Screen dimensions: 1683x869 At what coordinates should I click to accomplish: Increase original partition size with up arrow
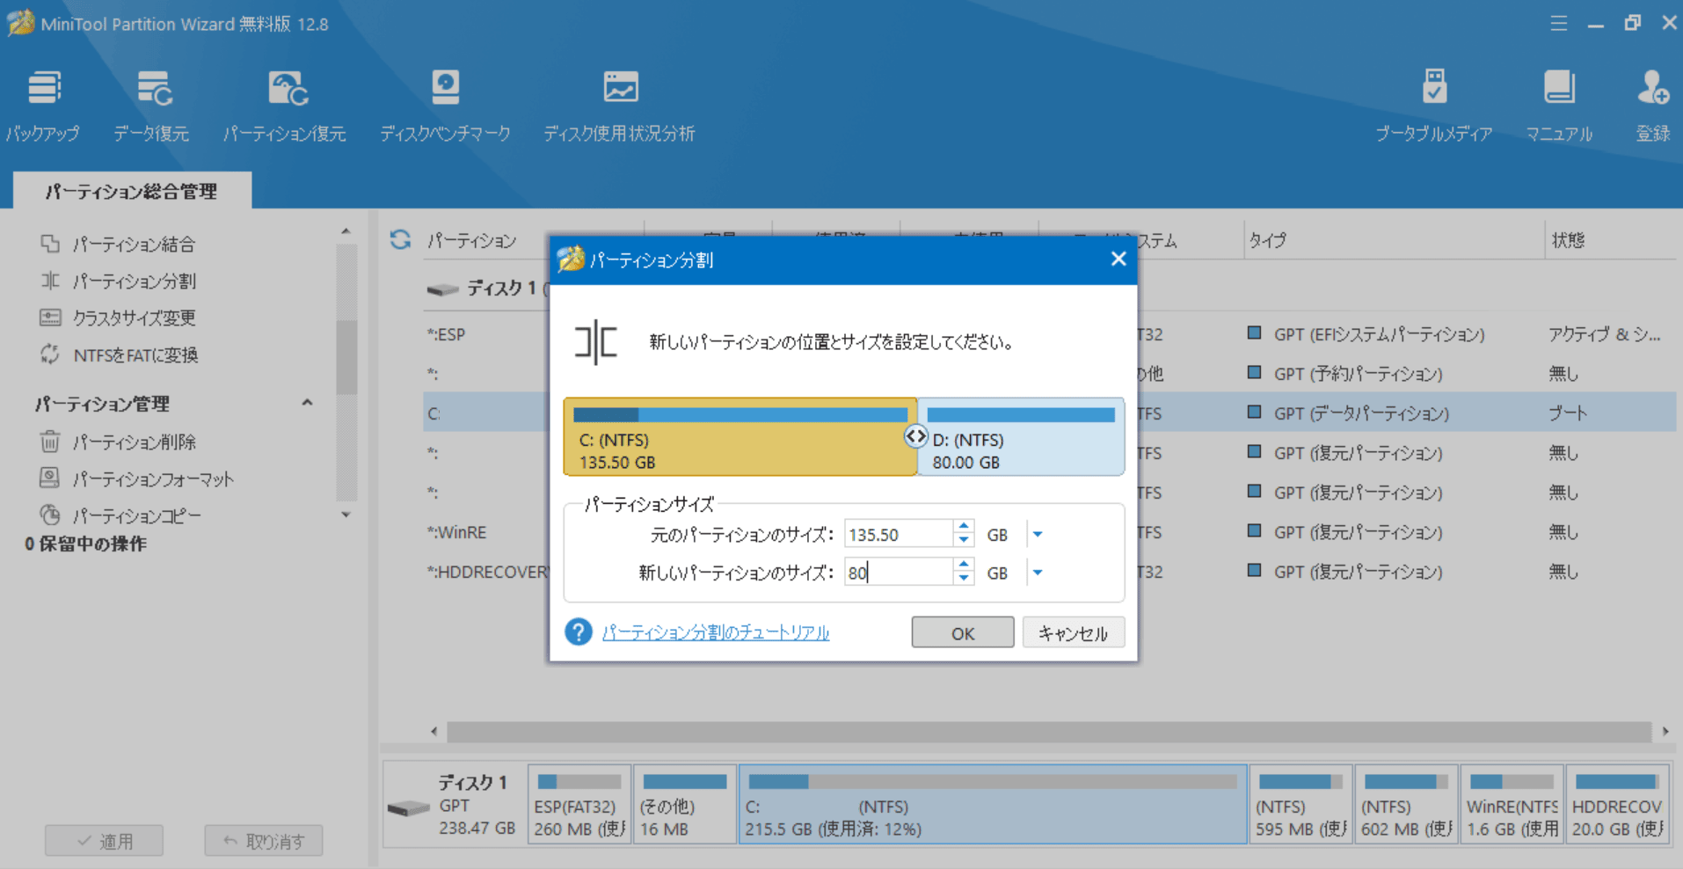964,527
